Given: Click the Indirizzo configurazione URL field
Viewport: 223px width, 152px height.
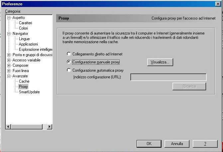Looking at the screenshot, I should tap(168, 77).
